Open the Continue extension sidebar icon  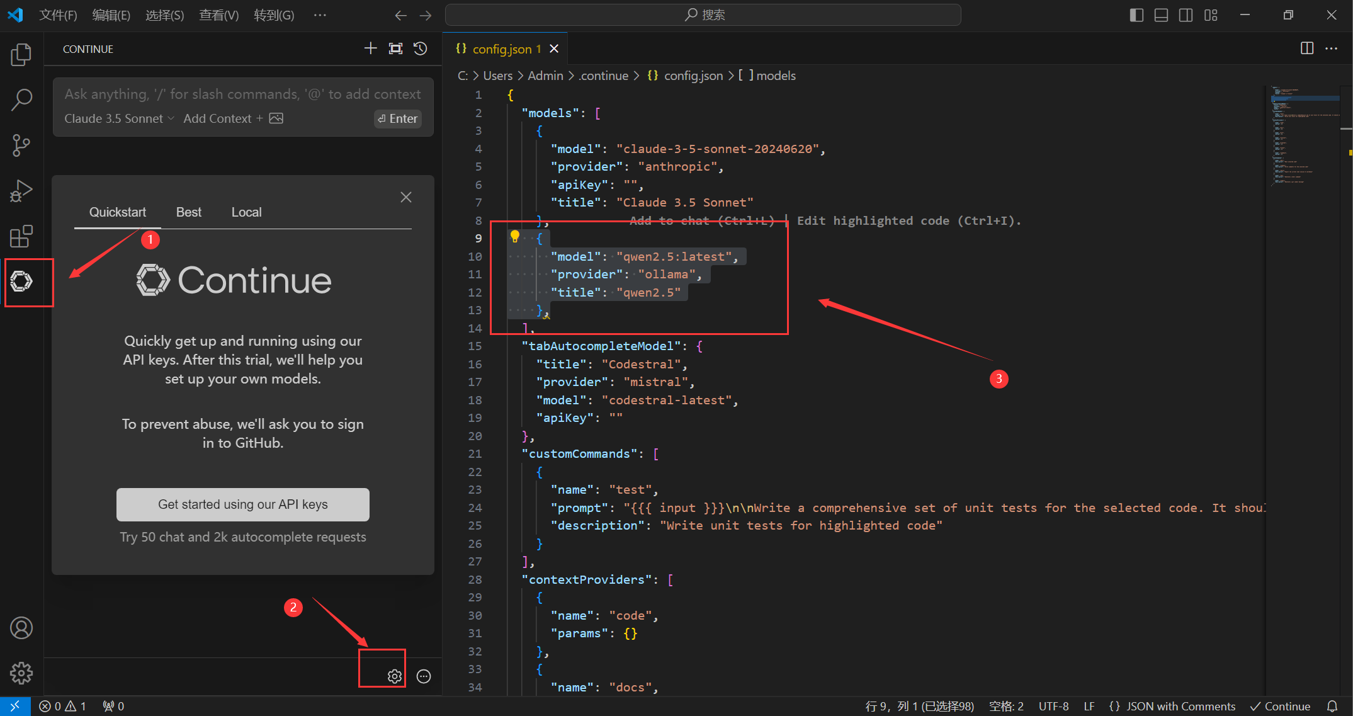(21, 281)
